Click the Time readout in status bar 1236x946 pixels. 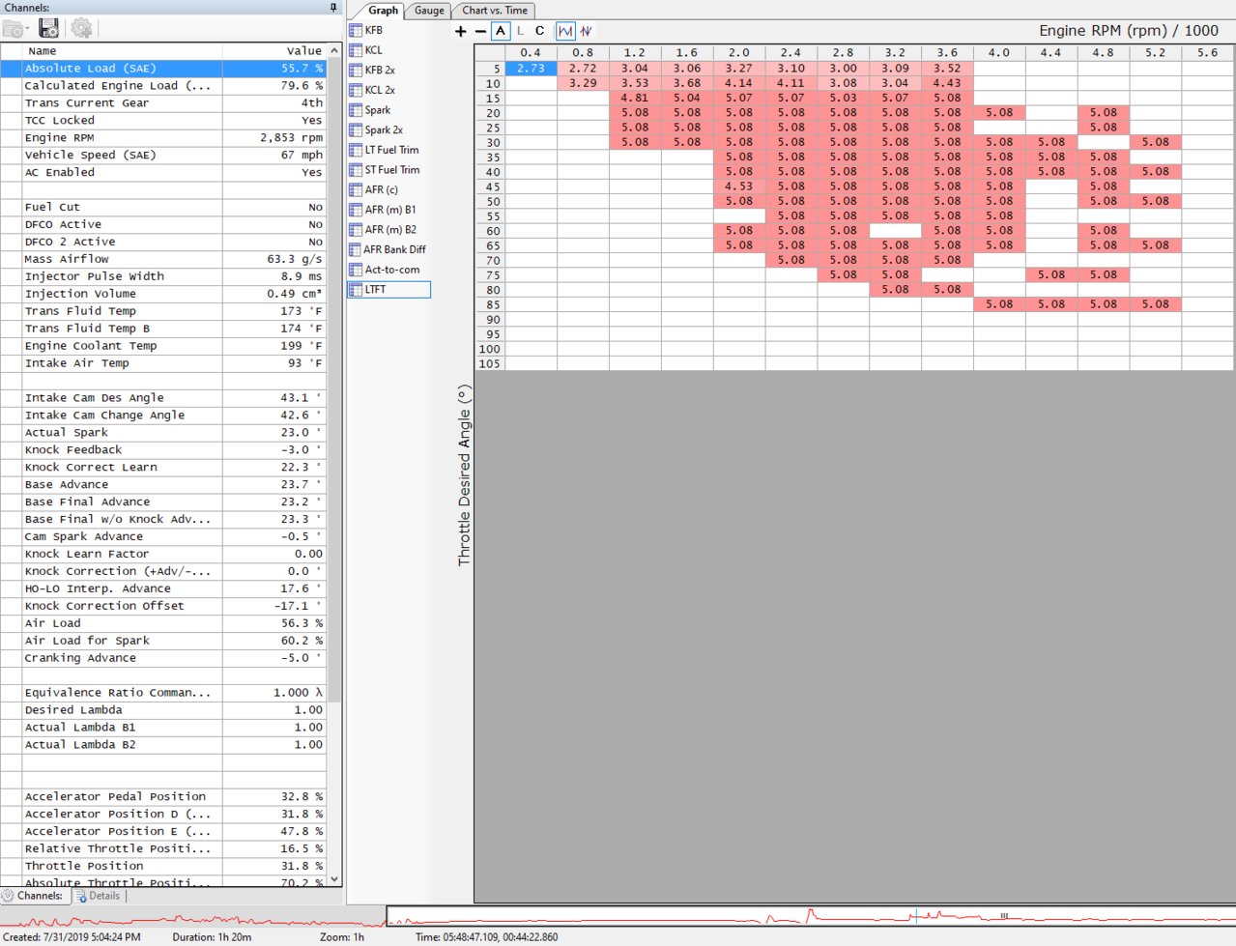pos(486,937)
